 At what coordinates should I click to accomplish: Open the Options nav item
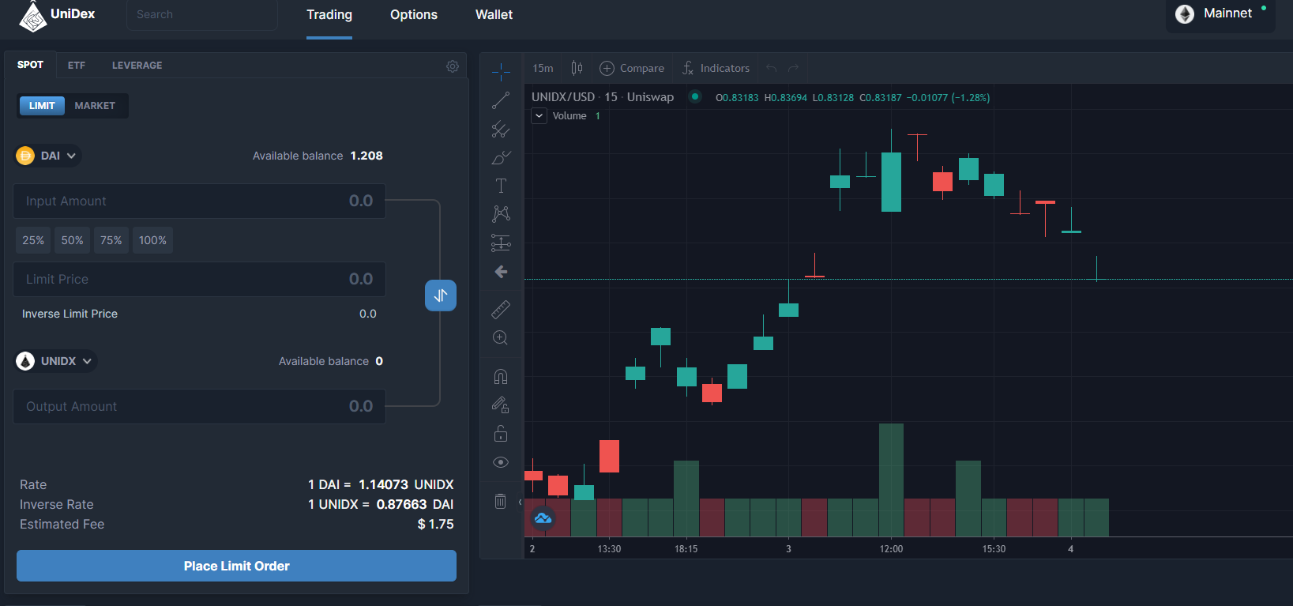[x=414, y=14]
